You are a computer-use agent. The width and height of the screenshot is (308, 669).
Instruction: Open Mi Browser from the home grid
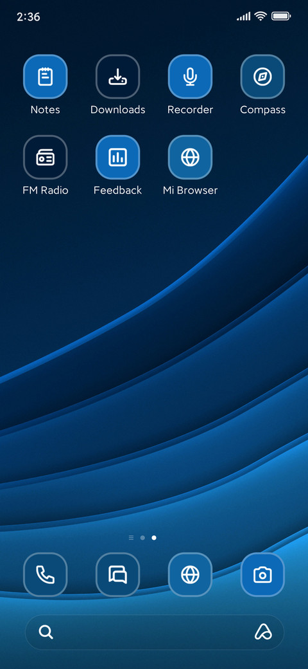click(190, 158)
